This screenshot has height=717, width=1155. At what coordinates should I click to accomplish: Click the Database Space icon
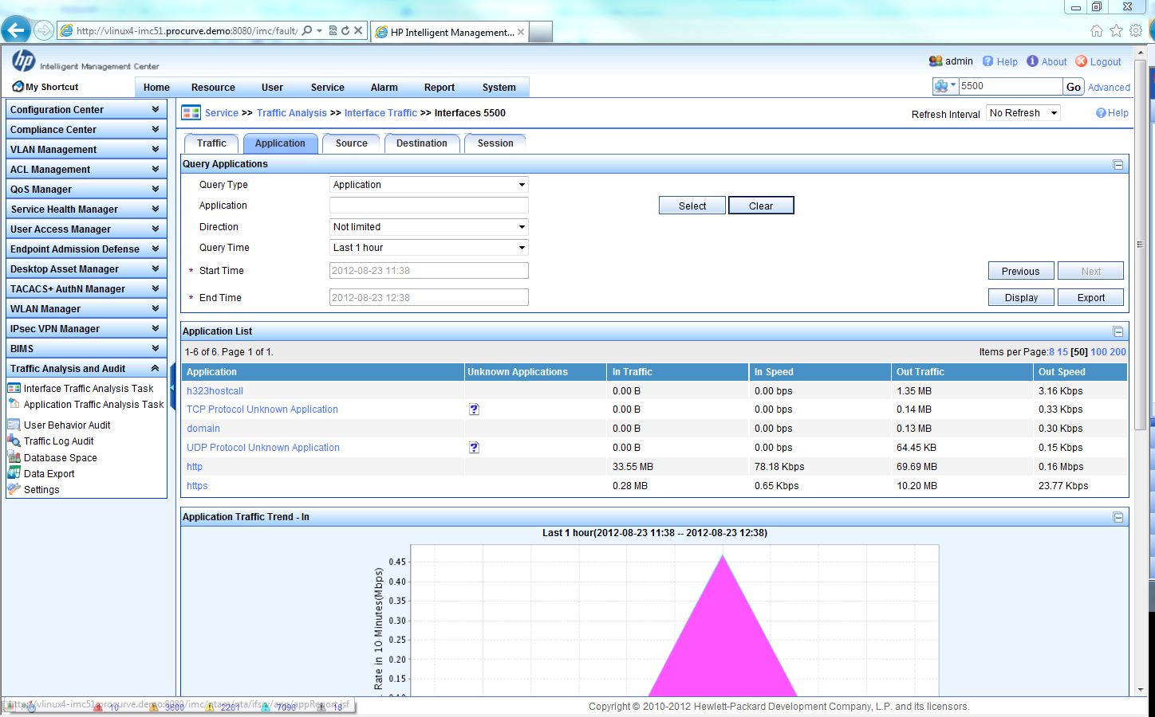pos(14,457)
